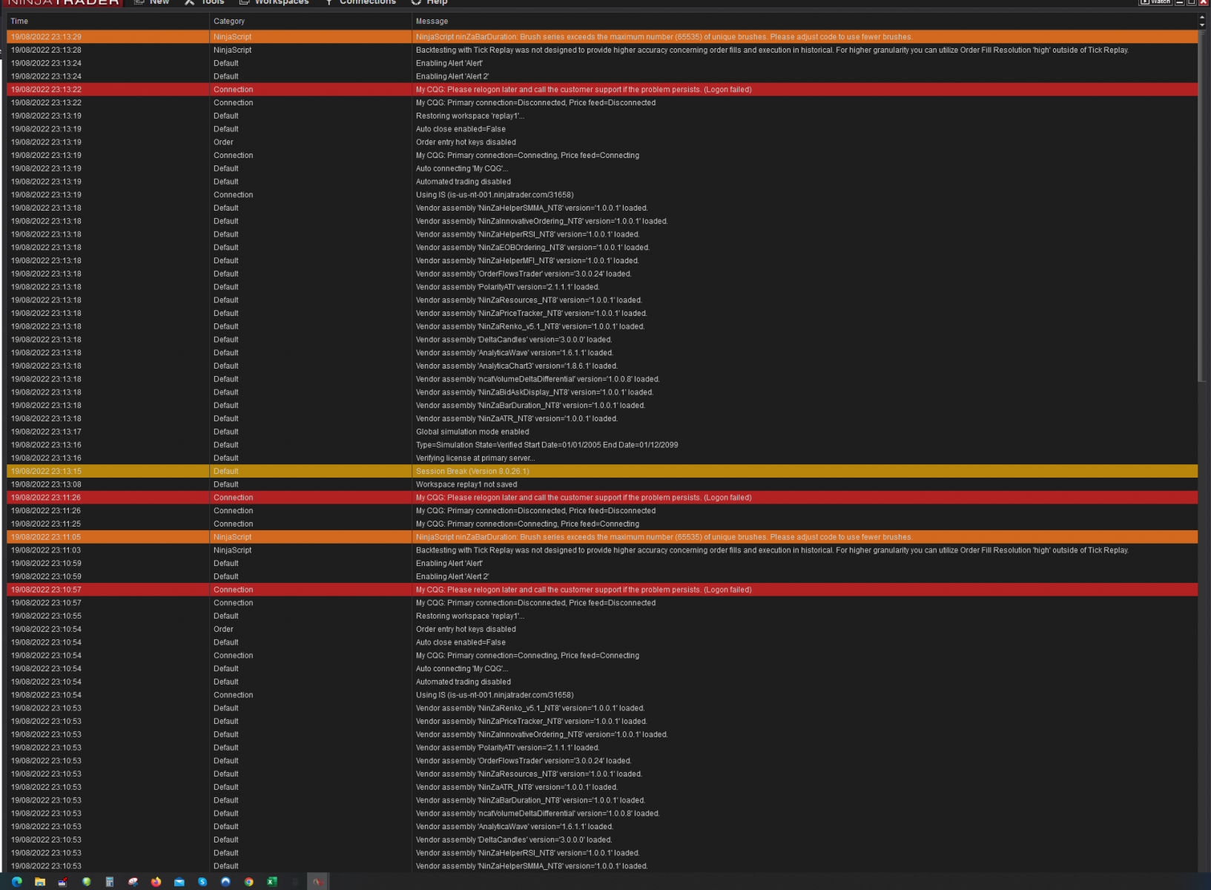Select the 23:10:57 red 'Logon failed' message
This screenshot has width=1211, height=890.
coord(584,590)
